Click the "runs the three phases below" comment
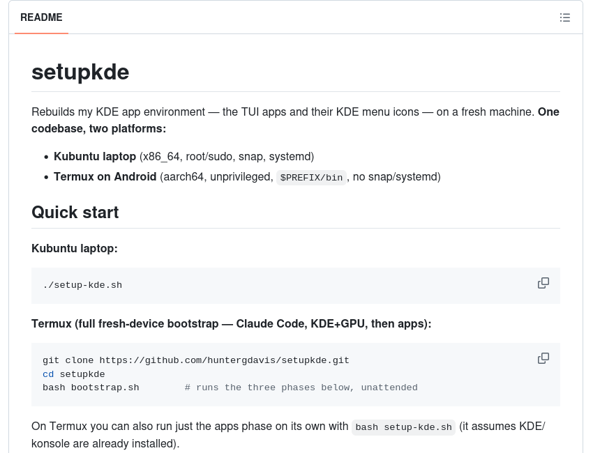Viewport: 600px width, 453px height. pyautogui.click(x=301, y=387)
